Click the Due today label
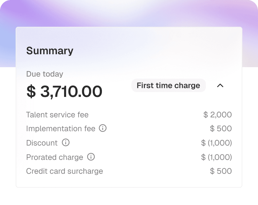The image size is (258, 205). [45, 74]
